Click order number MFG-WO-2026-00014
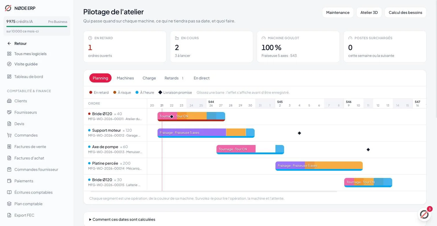This screenshot has width=437, height=226. (106, 168)
